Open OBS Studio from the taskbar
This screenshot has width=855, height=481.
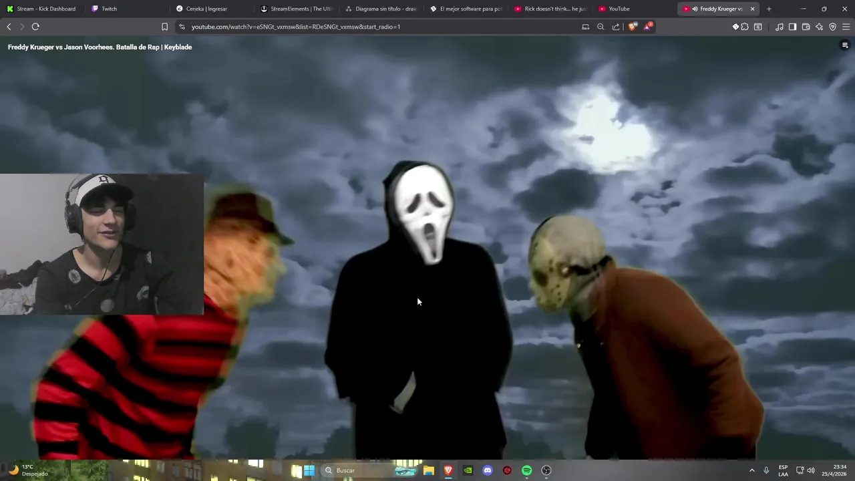click(x=546, y=470)
